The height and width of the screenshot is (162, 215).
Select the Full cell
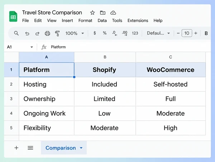[171, 99]
